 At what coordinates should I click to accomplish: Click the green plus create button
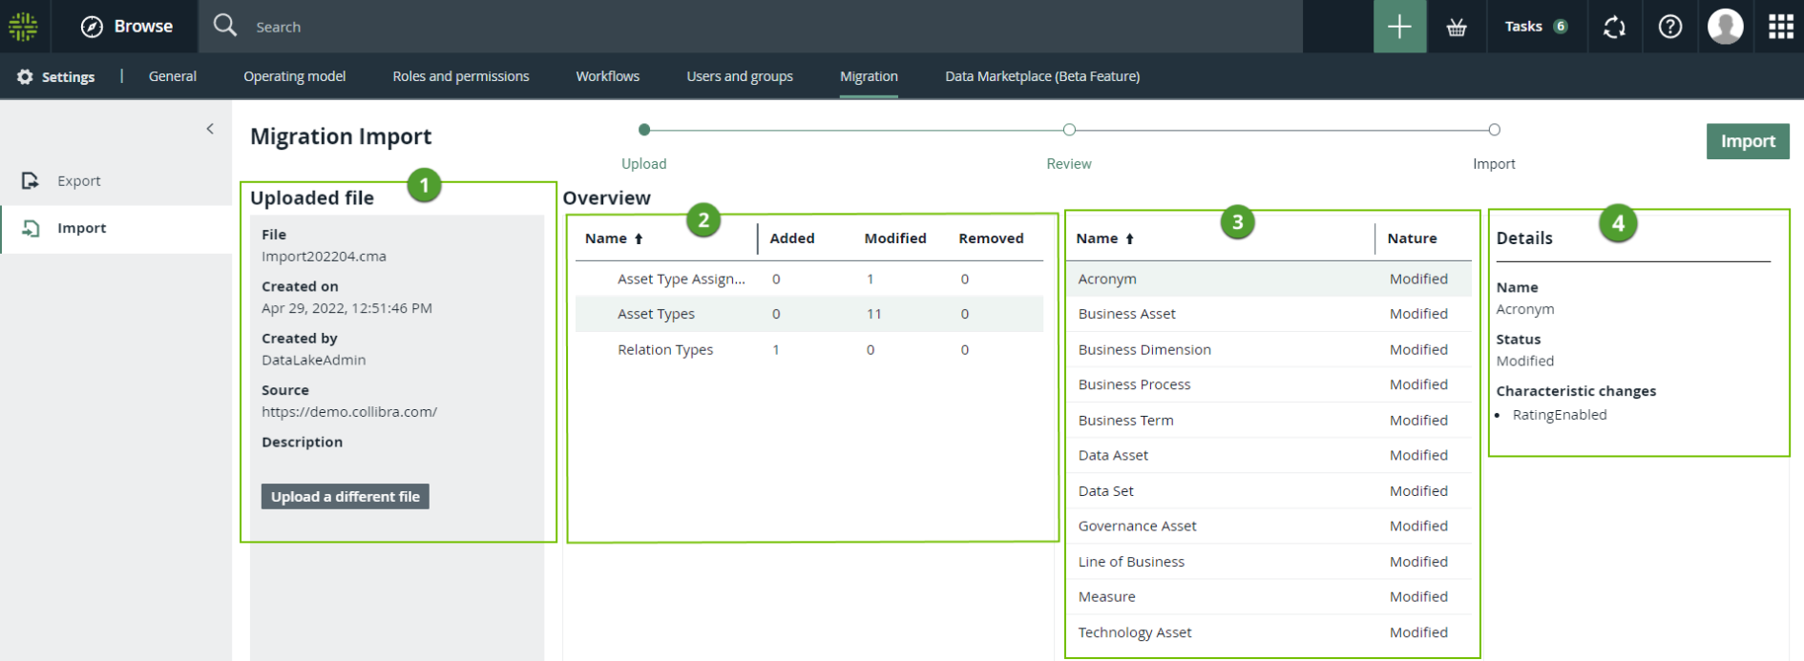click(x=1399, y=27)
